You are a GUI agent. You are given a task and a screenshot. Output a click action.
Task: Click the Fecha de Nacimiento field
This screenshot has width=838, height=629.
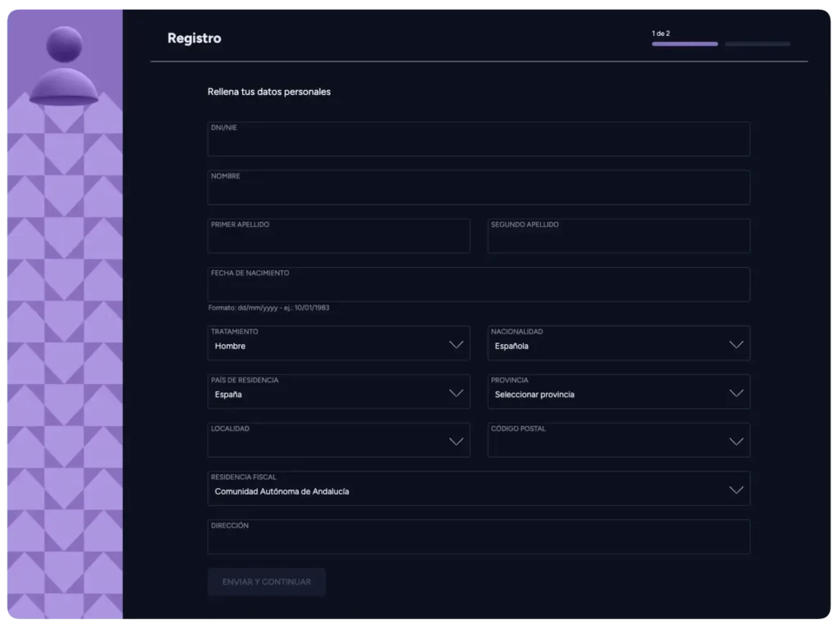(x=478, y=285)
